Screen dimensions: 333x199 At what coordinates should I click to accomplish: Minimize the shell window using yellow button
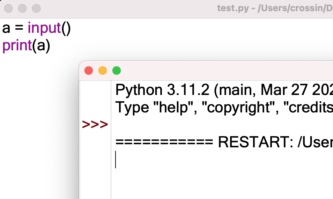[103, 71]
